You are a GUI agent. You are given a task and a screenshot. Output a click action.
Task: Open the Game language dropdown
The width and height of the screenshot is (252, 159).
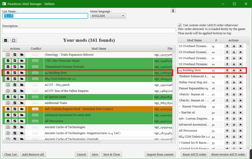(x=123, y=16)
